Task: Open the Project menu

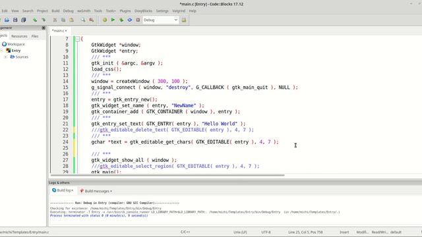Action: point(42,11)
